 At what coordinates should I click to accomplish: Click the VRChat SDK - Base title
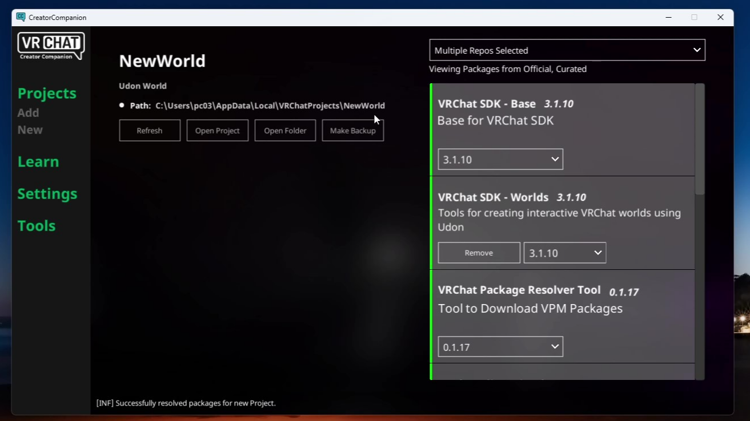pyautogui.click(x=487, y=104)
